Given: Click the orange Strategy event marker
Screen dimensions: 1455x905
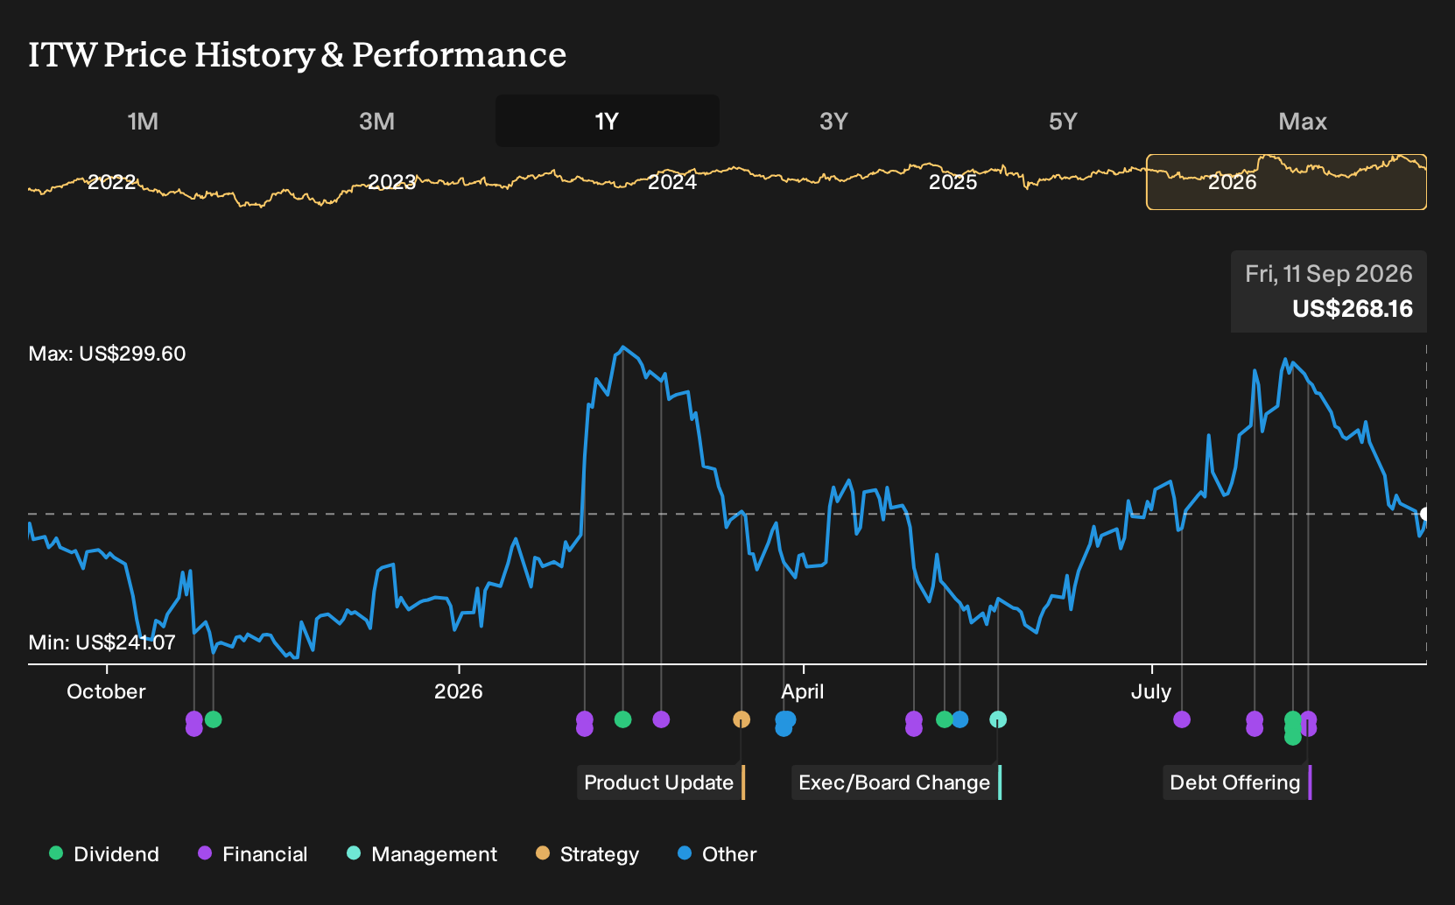Looking at the screenshot, I should [742, 719].
